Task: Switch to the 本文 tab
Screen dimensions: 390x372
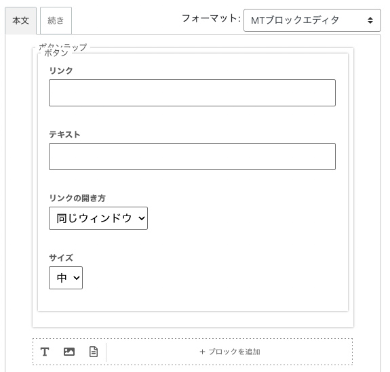Action: (20, 20)
